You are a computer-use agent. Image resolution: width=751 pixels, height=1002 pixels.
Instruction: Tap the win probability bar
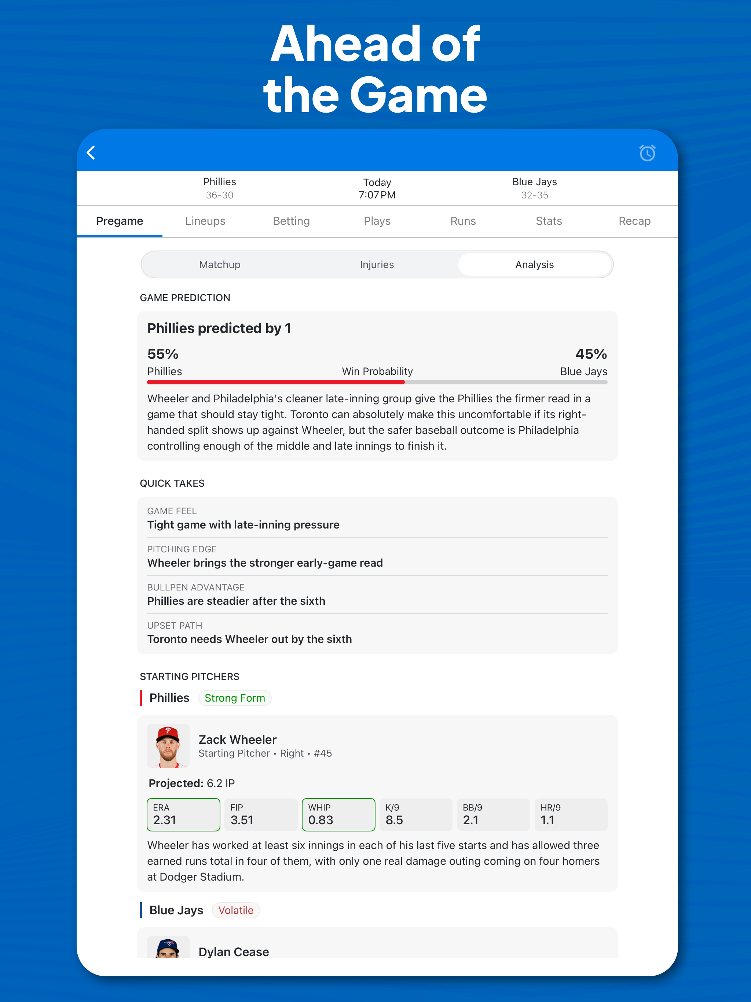click(x=377, y=382)
